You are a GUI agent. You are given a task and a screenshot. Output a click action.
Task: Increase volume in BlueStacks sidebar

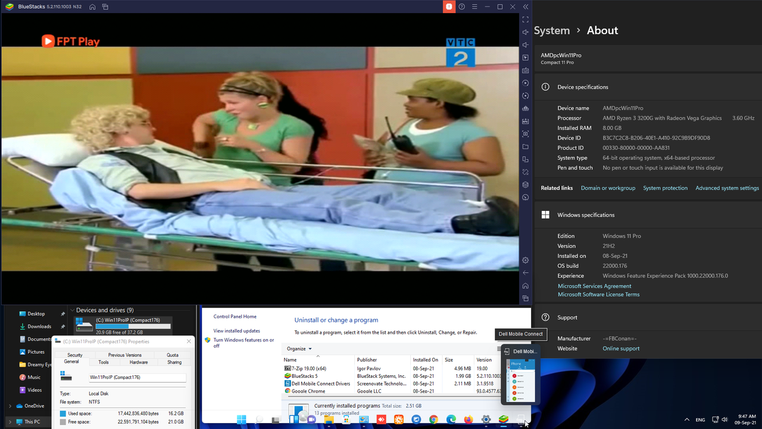click(525, 32)
